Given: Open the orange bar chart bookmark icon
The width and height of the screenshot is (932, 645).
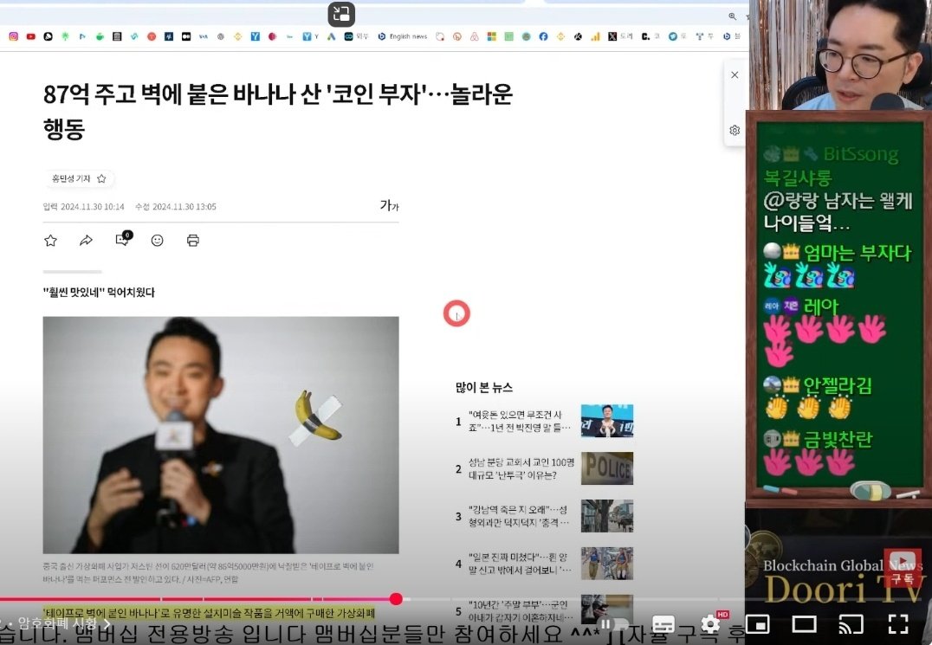Looking at the screenshot, I should [x=595, y=36].
